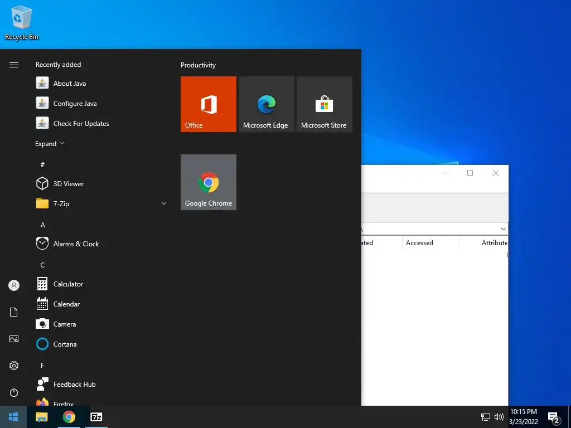Minimize the 7-Zip window

[x=444, y=173]
